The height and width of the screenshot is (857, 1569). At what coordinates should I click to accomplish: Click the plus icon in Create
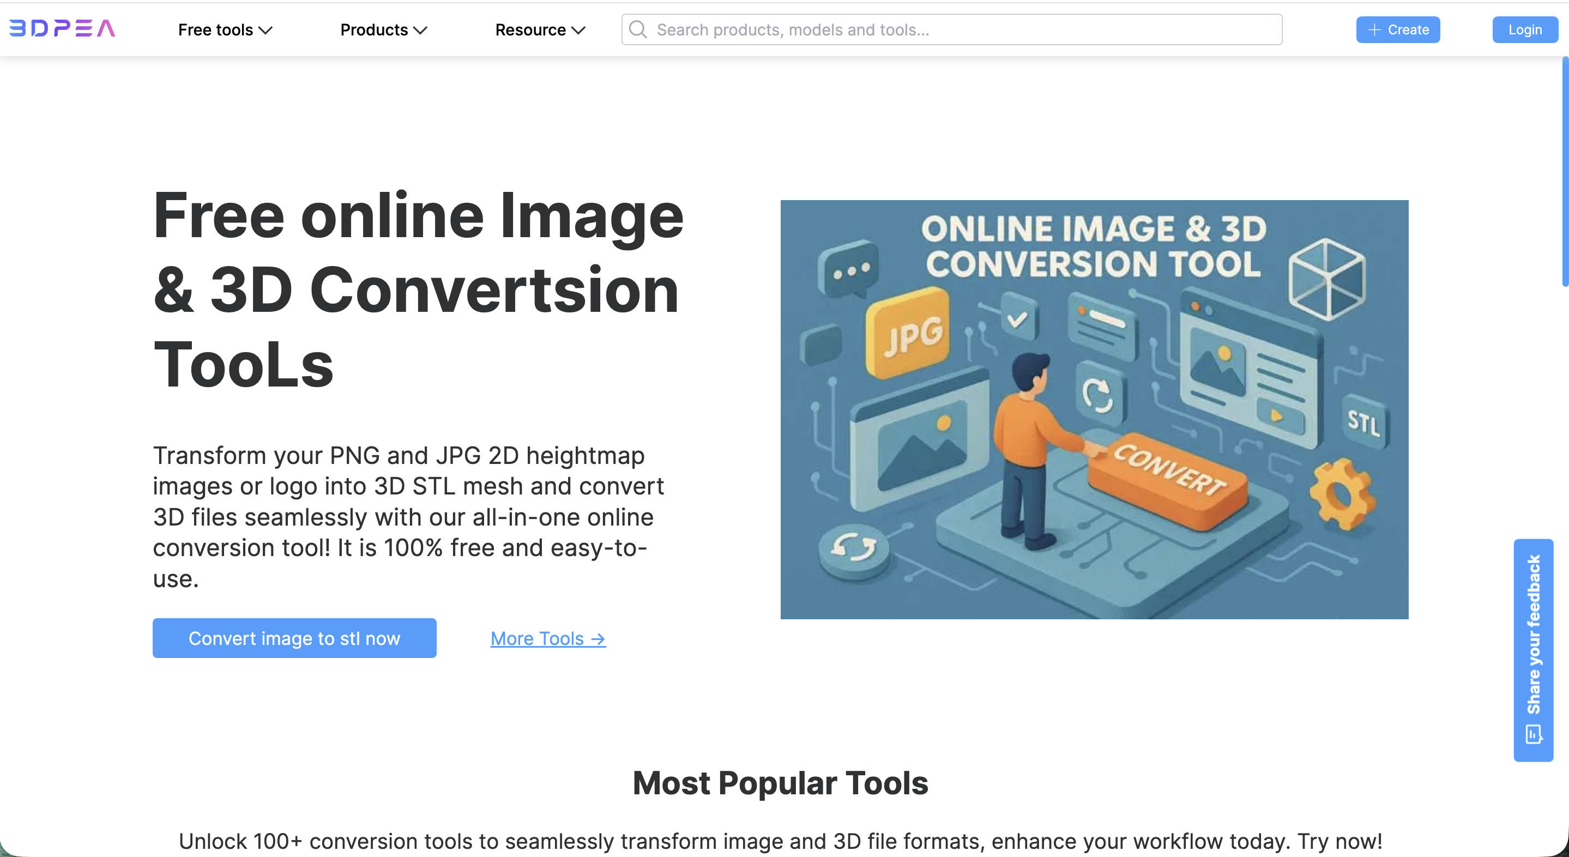pos(1374,29)
